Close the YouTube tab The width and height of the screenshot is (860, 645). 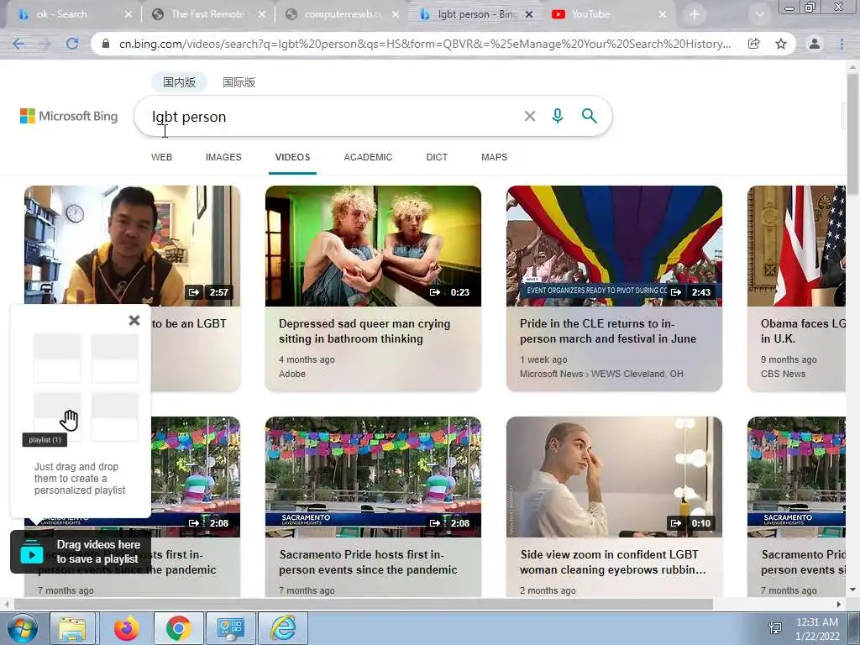tap(663, 14)
